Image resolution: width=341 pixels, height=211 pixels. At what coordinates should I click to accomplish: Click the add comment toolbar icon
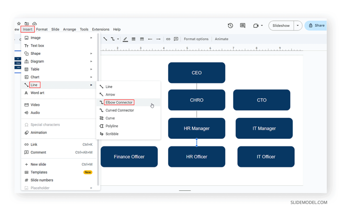click(x=176, y=39)
